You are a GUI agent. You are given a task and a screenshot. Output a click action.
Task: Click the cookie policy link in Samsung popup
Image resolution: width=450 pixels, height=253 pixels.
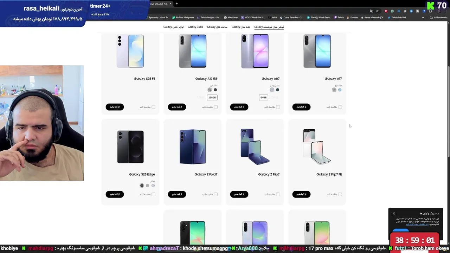tap(417, 224)
